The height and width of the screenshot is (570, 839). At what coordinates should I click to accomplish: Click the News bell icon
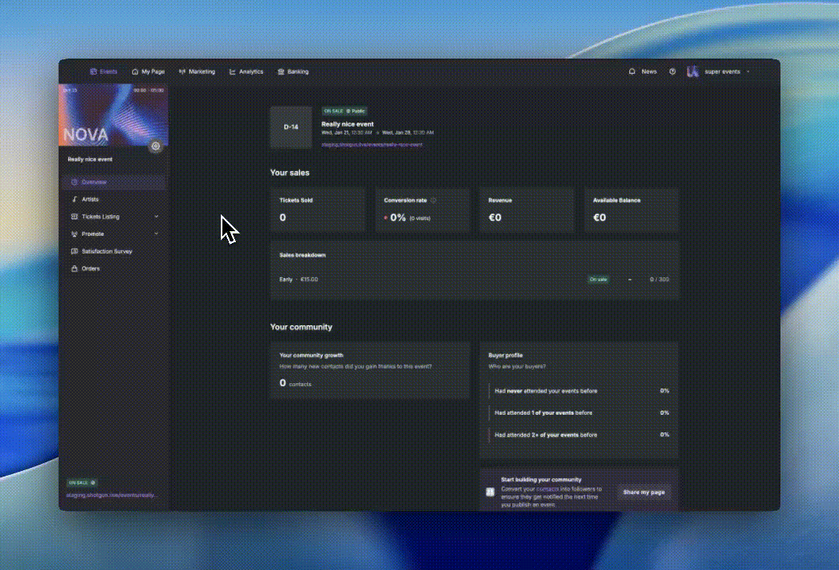(x=632, y=71)
